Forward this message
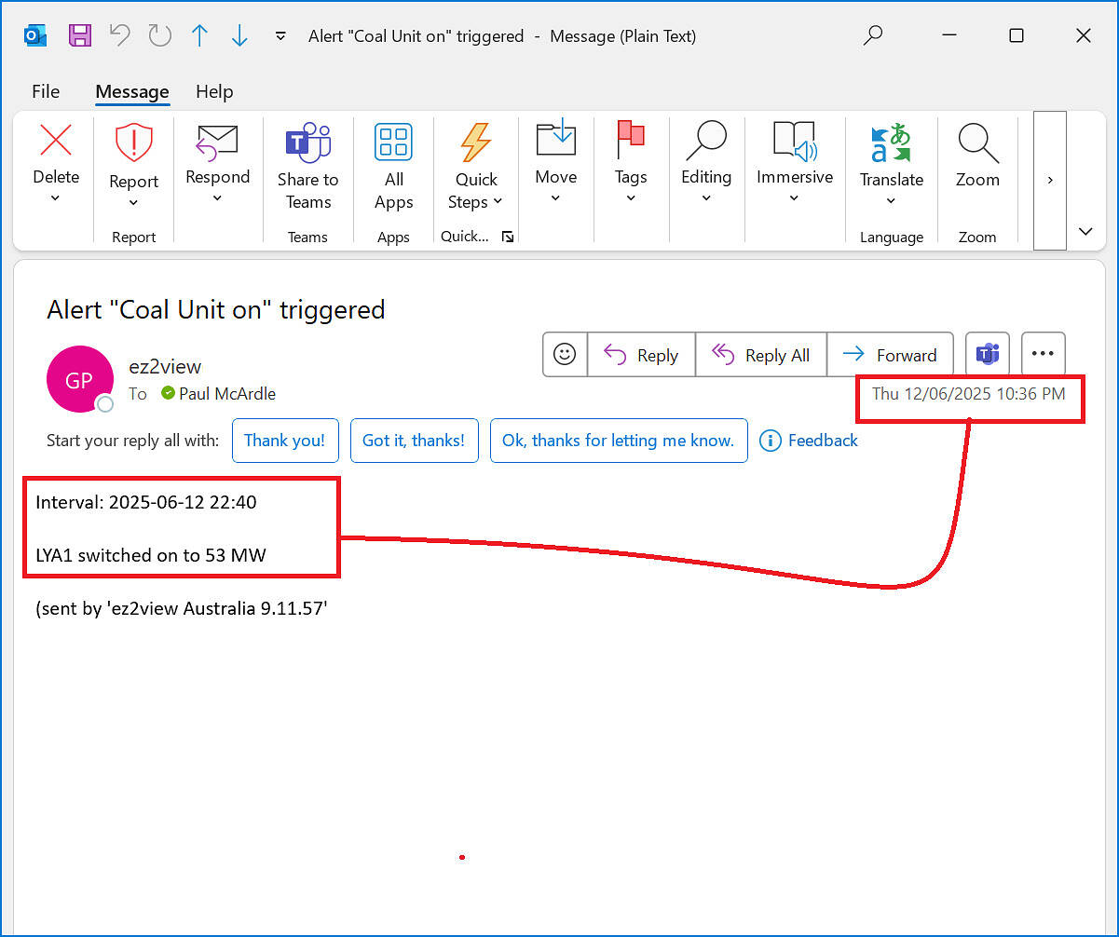The image size is (1119, 937). pos(890,355)
